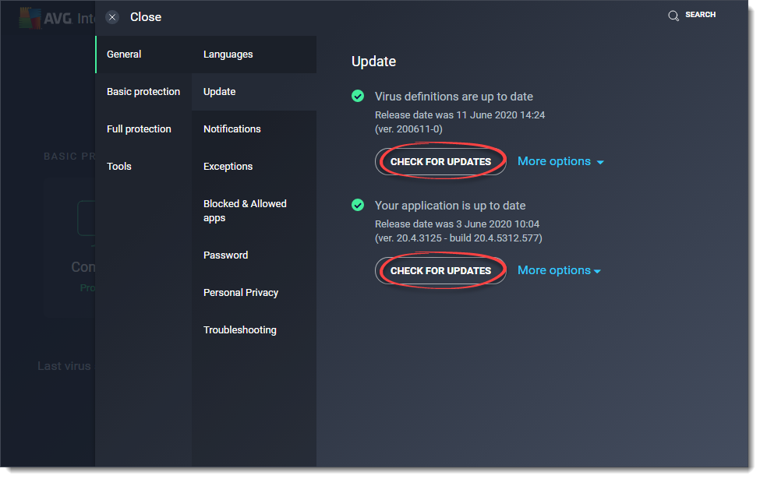Click the green check beside virus definitions status
The height and width of the screenshot is (479, 760).
click(358, 96)
